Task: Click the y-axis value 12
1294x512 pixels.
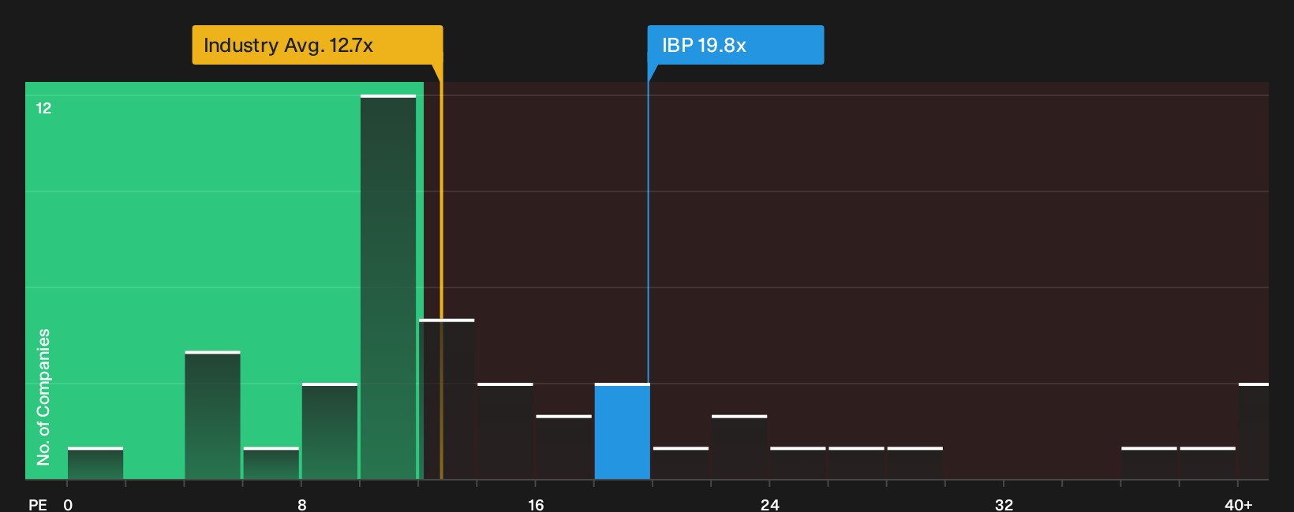Action: (x=43, y=108)
